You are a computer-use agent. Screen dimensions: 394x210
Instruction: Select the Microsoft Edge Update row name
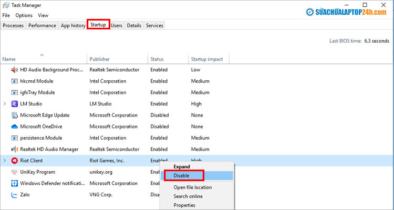pyautogui.click(x=45, y=115)
